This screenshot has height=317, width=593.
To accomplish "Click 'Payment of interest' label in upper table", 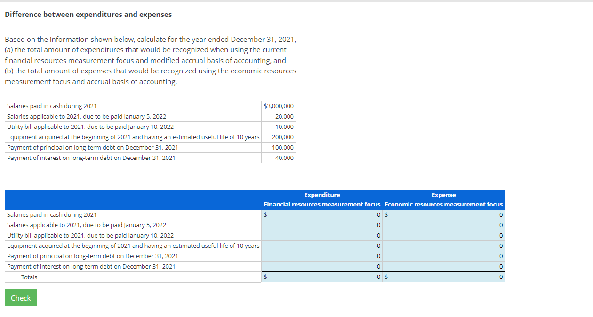I will 91,158.
